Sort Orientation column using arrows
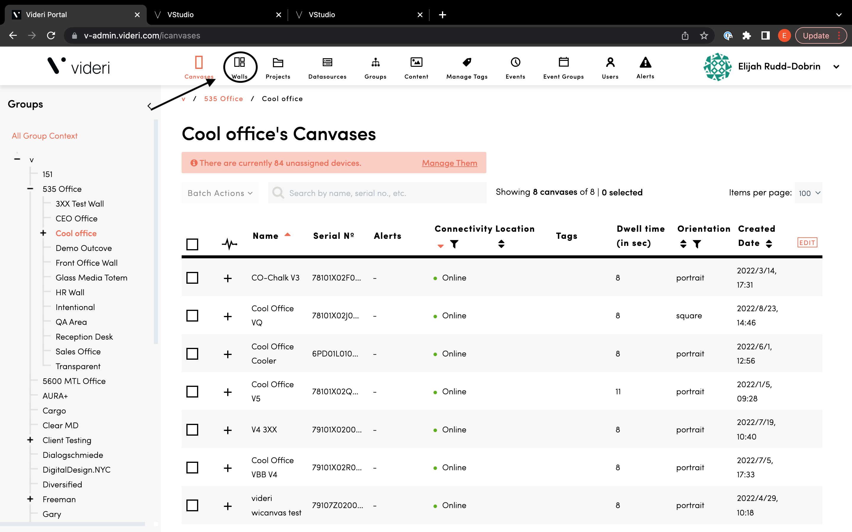The image size is (852, 532). [683, 244]
